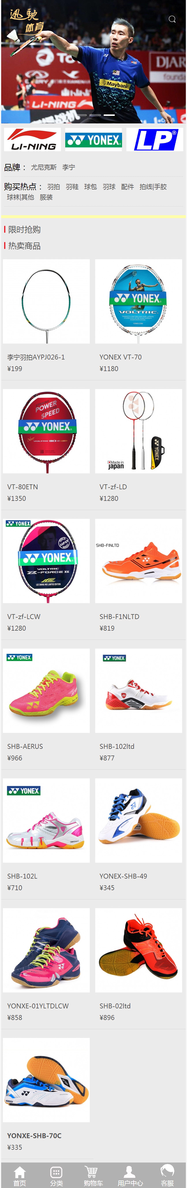Open the 拍线|手胶 category link
This screenshot has height=1188, width=187.
point(153,187)
